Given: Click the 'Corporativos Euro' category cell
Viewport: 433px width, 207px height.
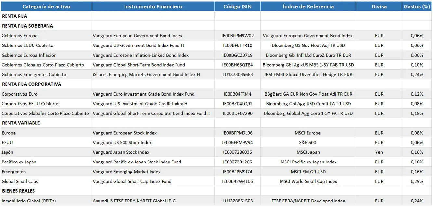Looking at the screenshot, I should click(20, 94).
